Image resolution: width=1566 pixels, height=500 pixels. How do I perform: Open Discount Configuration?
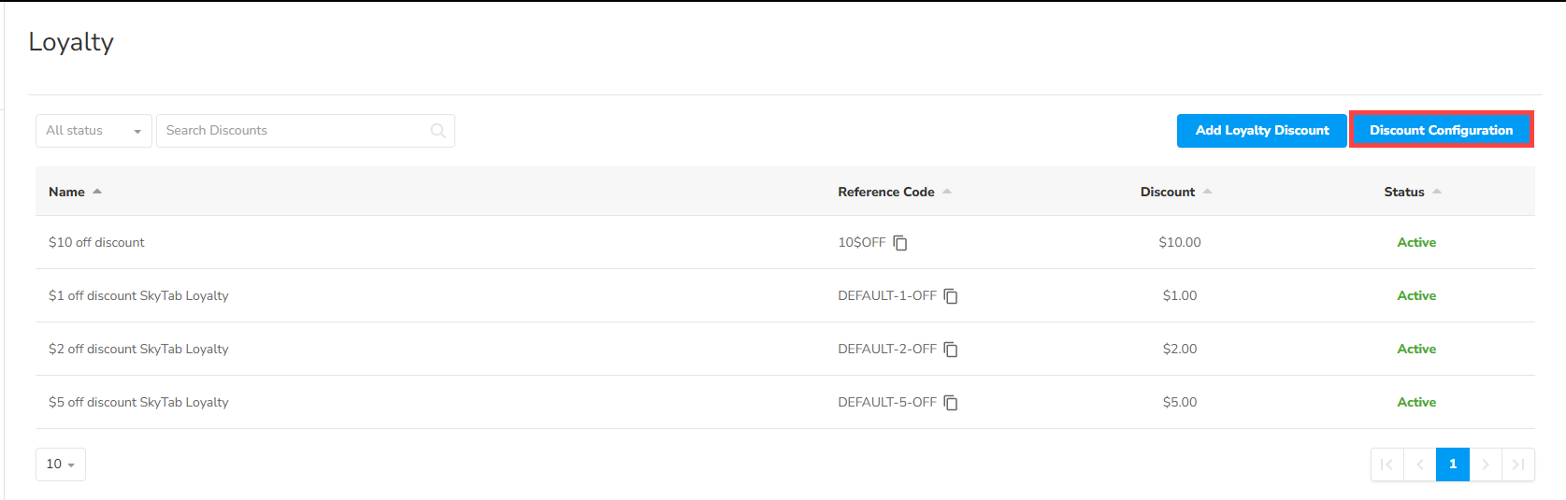1441,131
